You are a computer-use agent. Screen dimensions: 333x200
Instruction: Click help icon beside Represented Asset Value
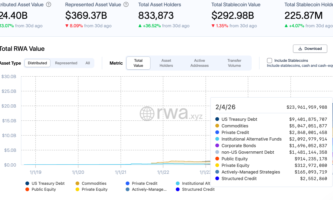coord(126,5)
